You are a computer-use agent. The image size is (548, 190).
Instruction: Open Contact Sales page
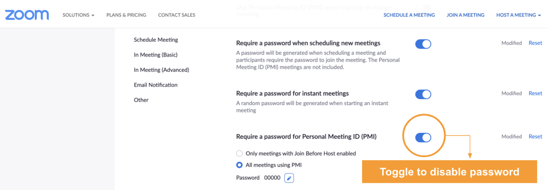(x=177, y=15)
